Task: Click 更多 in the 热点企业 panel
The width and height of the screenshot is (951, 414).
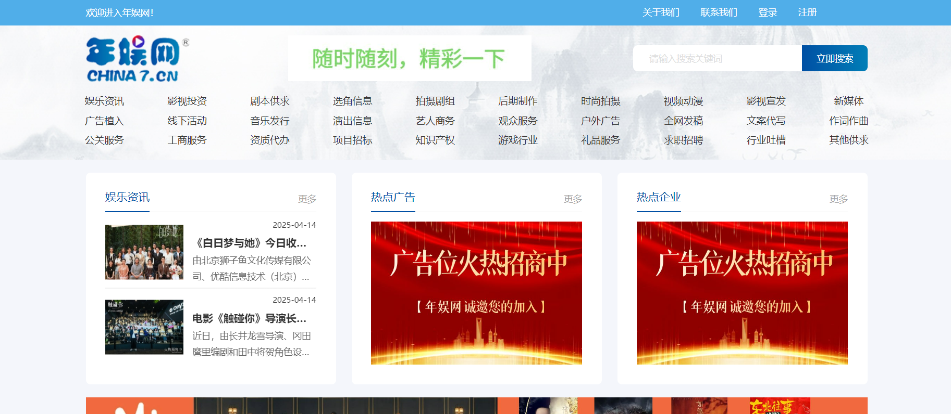Action: [x=838, y=199]
